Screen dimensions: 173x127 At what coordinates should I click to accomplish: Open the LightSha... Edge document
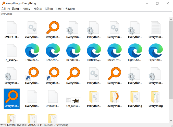(135, 53)
